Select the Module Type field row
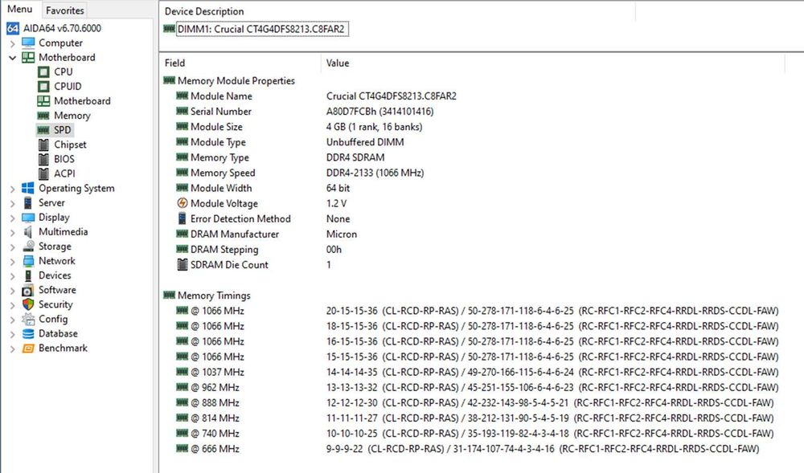Image resolution: width=804 pixels, height=473 pixels. click(218, 142)
